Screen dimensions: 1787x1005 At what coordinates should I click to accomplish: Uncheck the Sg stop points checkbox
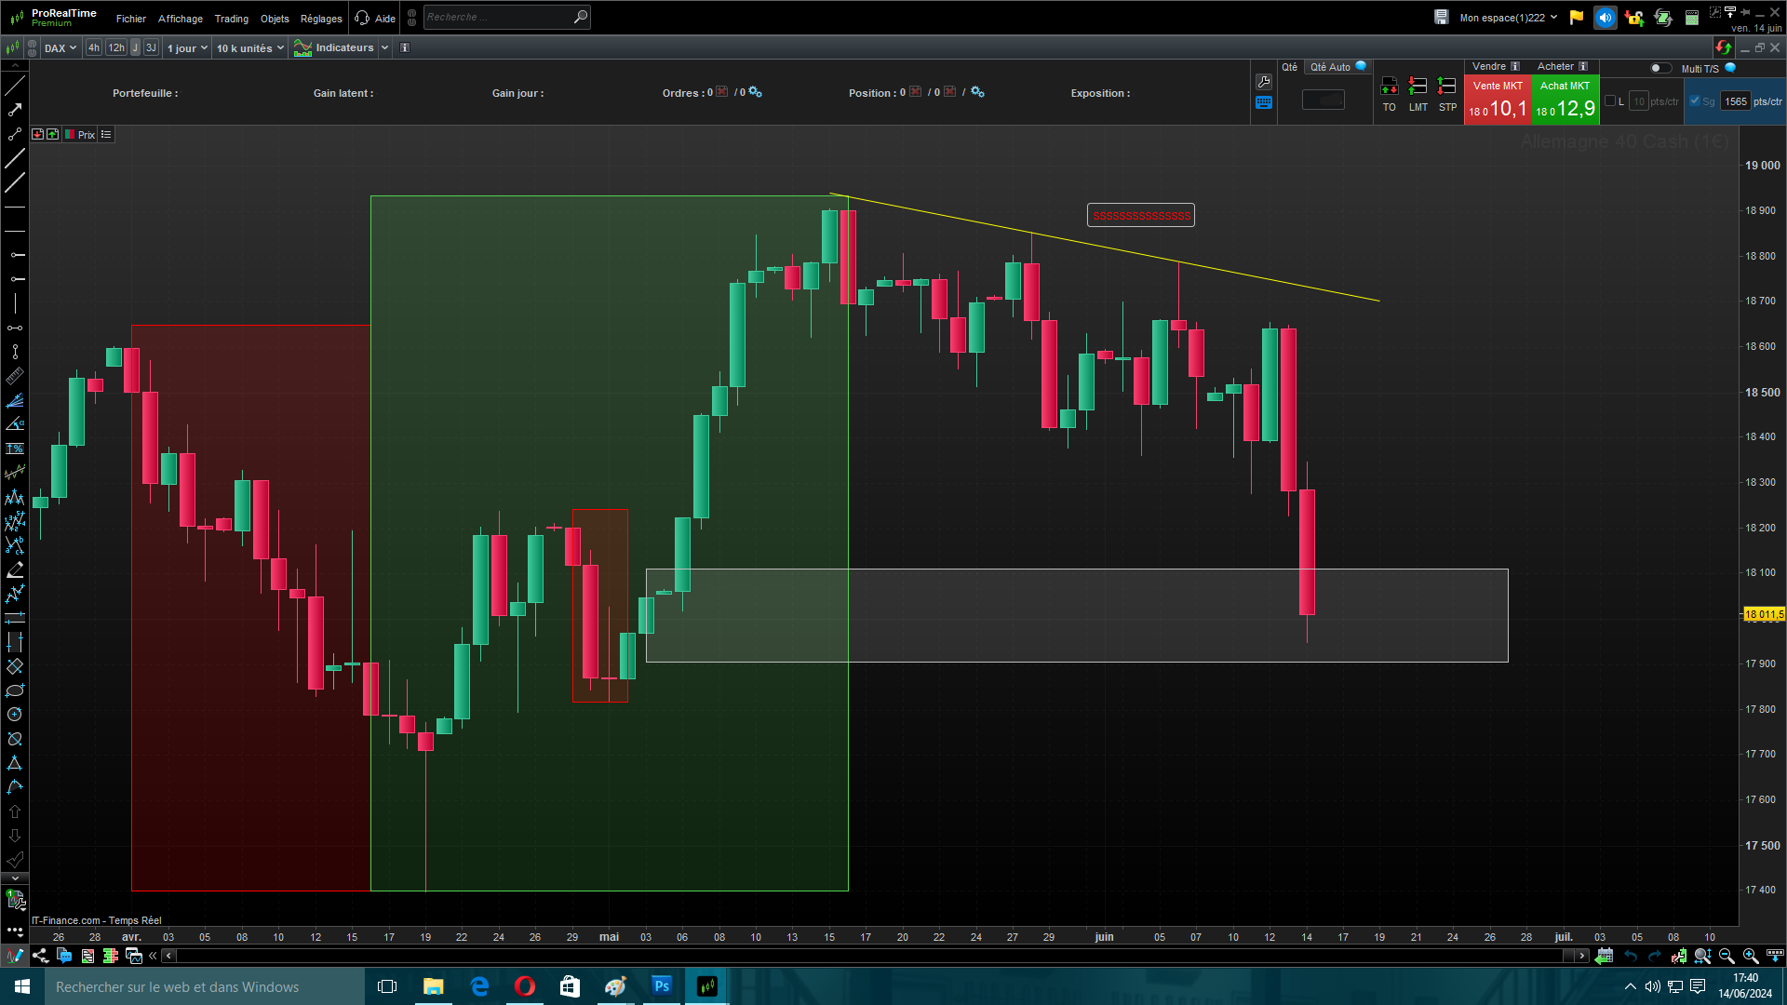point(1695,101)
